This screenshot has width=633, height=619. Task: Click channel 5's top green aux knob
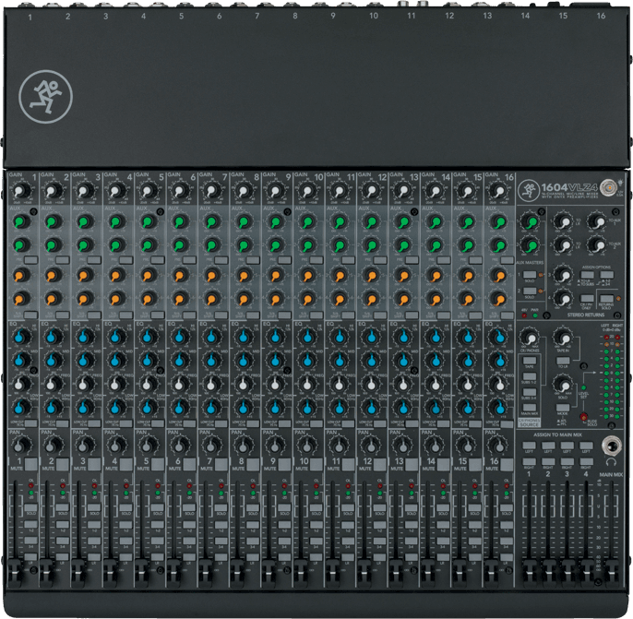point(147,222)
